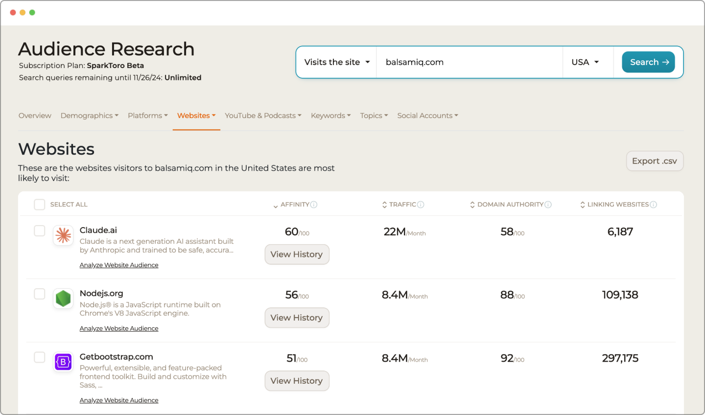
Task: Open Analyze Website Audience for Claude.ai
Action: coord(119,265)
